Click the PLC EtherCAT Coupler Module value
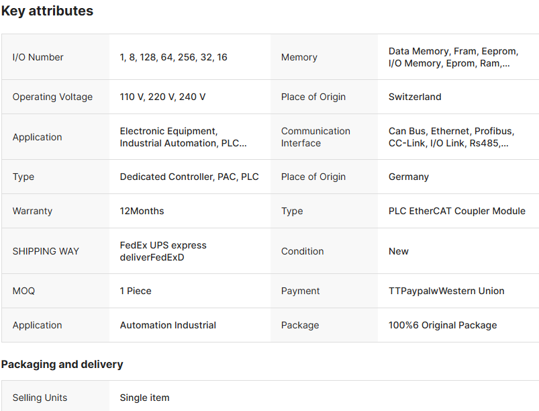 coord(456,211)
